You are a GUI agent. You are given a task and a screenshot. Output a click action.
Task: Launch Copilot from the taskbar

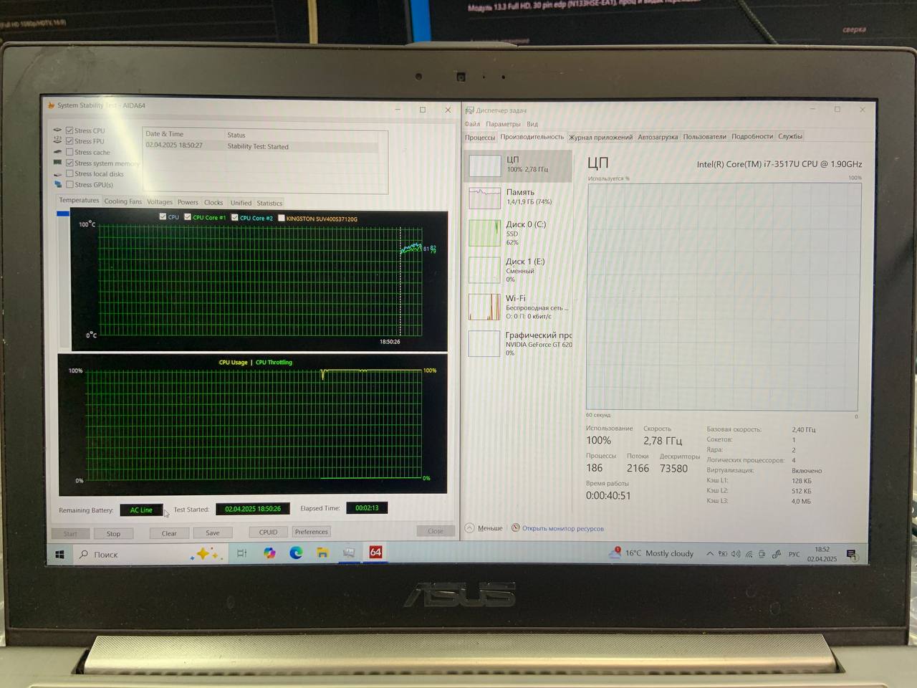269,553
